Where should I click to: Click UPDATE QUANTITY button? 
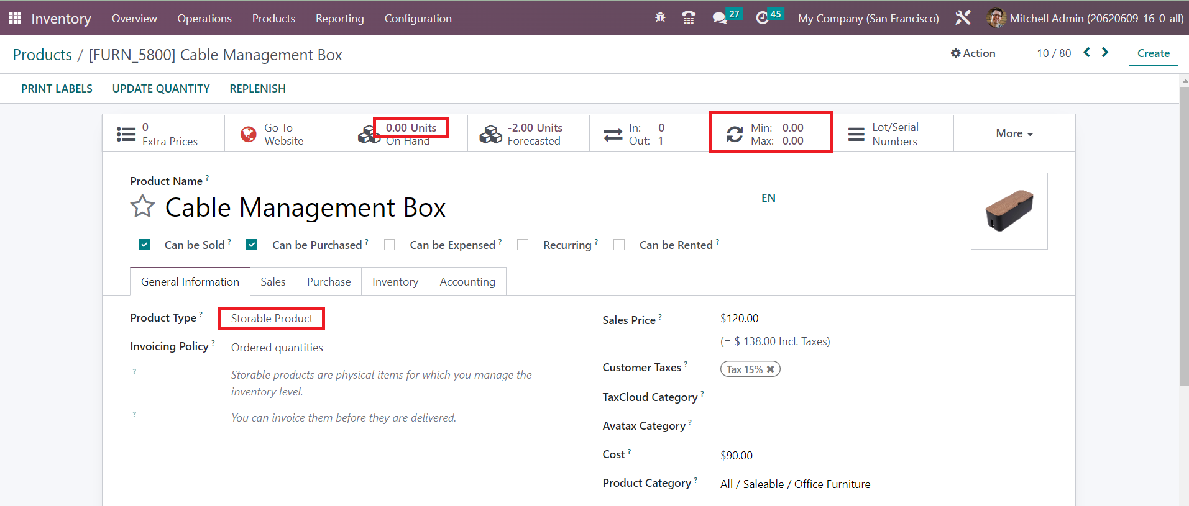(x=161, y=89)
